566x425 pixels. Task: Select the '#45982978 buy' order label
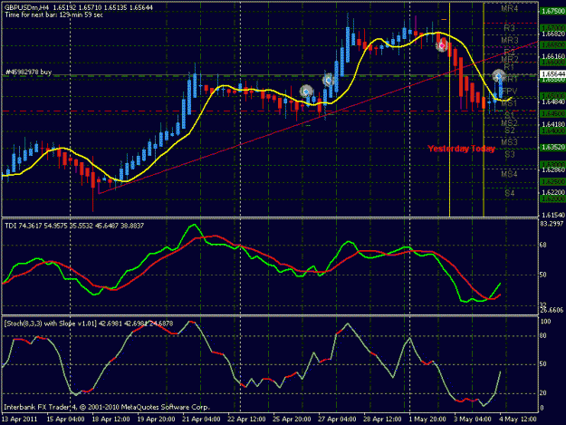pos(28,72)
